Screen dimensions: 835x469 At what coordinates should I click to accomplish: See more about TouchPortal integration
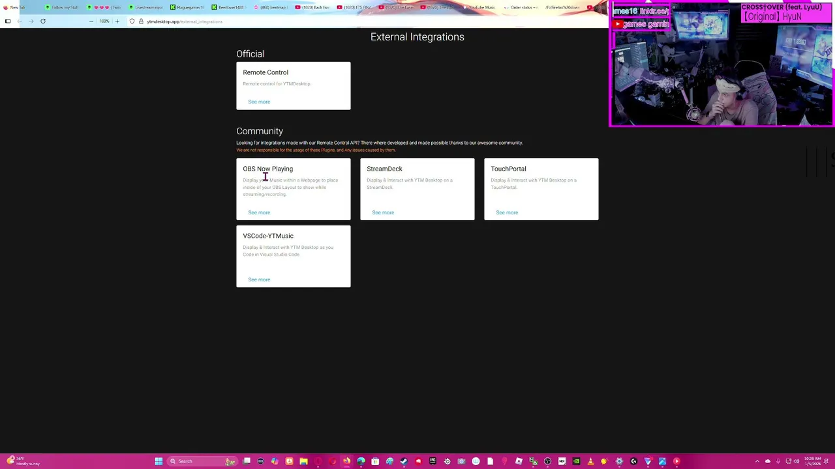(507, 212)
